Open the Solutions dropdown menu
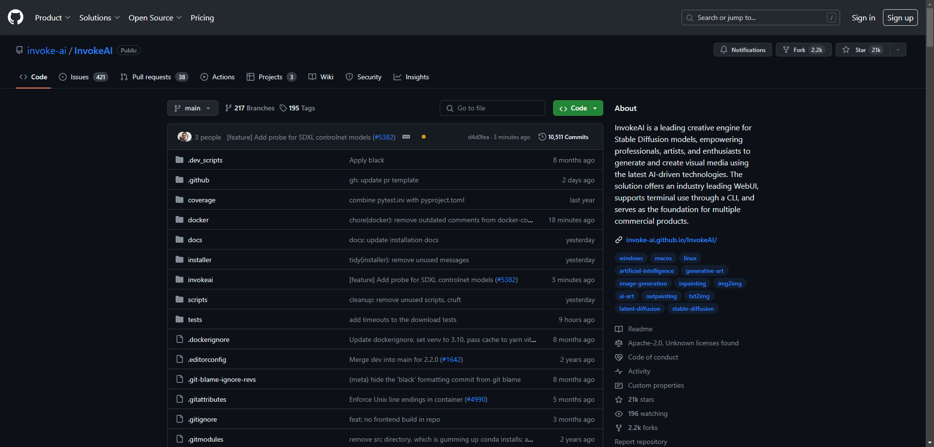 point(99,18)
